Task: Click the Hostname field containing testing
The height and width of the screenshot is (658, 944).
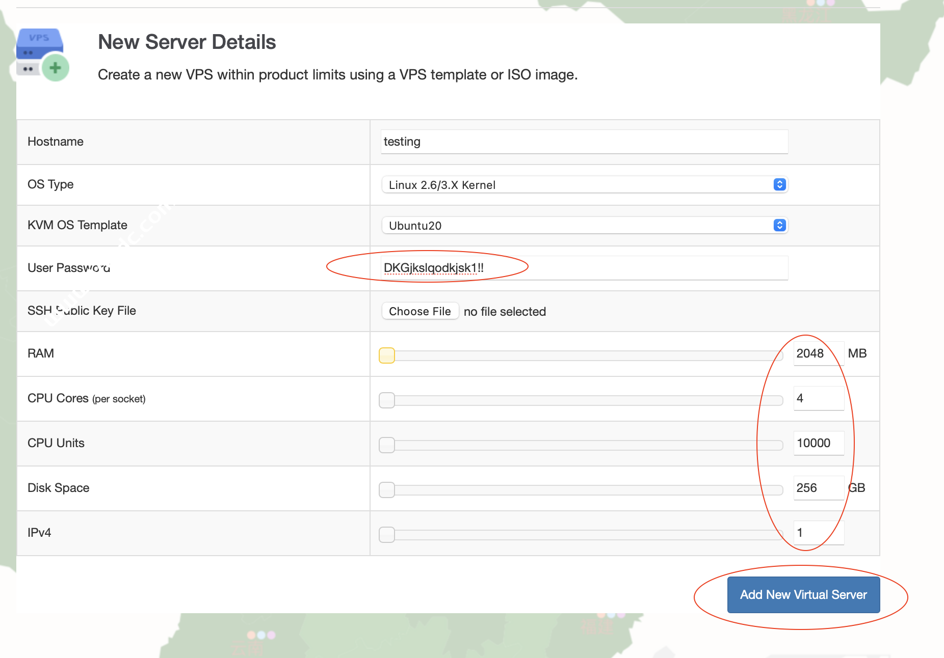Action: pos(584,142)
